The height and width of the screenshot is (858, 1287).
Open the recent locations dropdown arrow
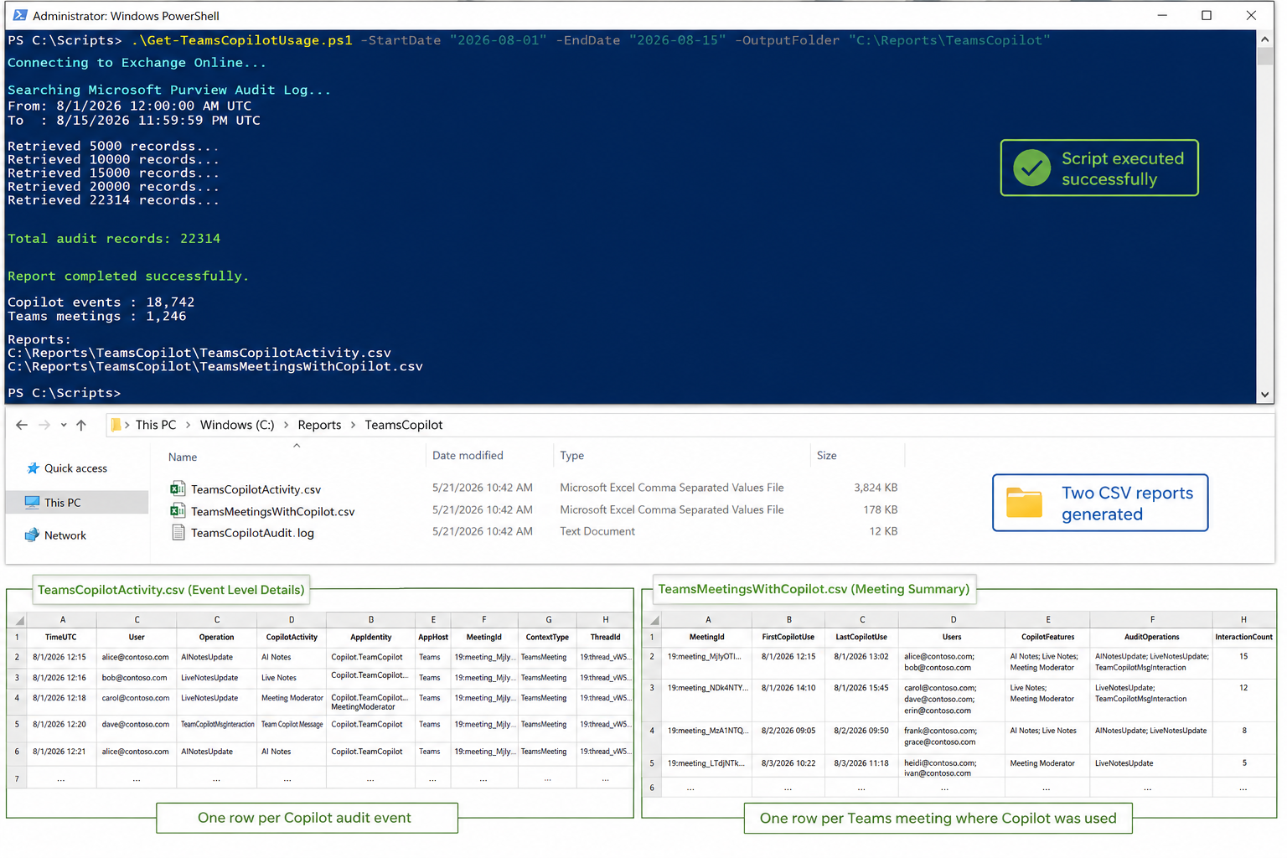coord(64,426)
